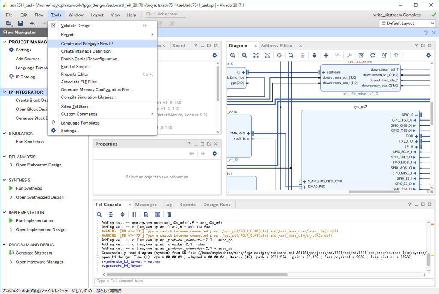This screenshot has height=294, width=439.
Task: Go back in the Properties panel
Action: [192, 154]
